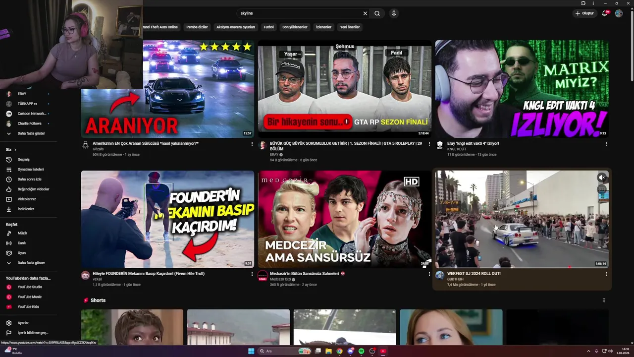Open the Medcezir'in Bütün Sansürsüz Sahneleri title
Viewport: 634px width, 357px height.
(308, 274)
